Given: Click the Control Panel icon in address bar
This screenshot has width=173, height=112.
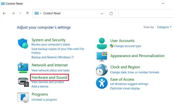Looking at the screenshot, I should click(37, 13).
